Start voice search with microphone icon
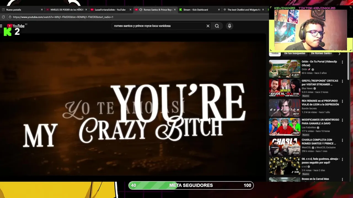 (x=229, y=26)
